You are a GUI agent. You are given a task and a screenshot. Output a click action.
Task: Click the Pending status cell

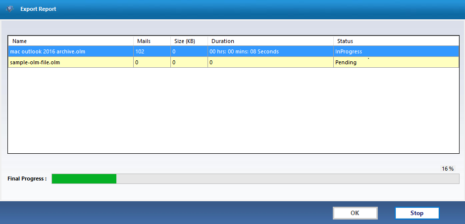click(396, 62)
